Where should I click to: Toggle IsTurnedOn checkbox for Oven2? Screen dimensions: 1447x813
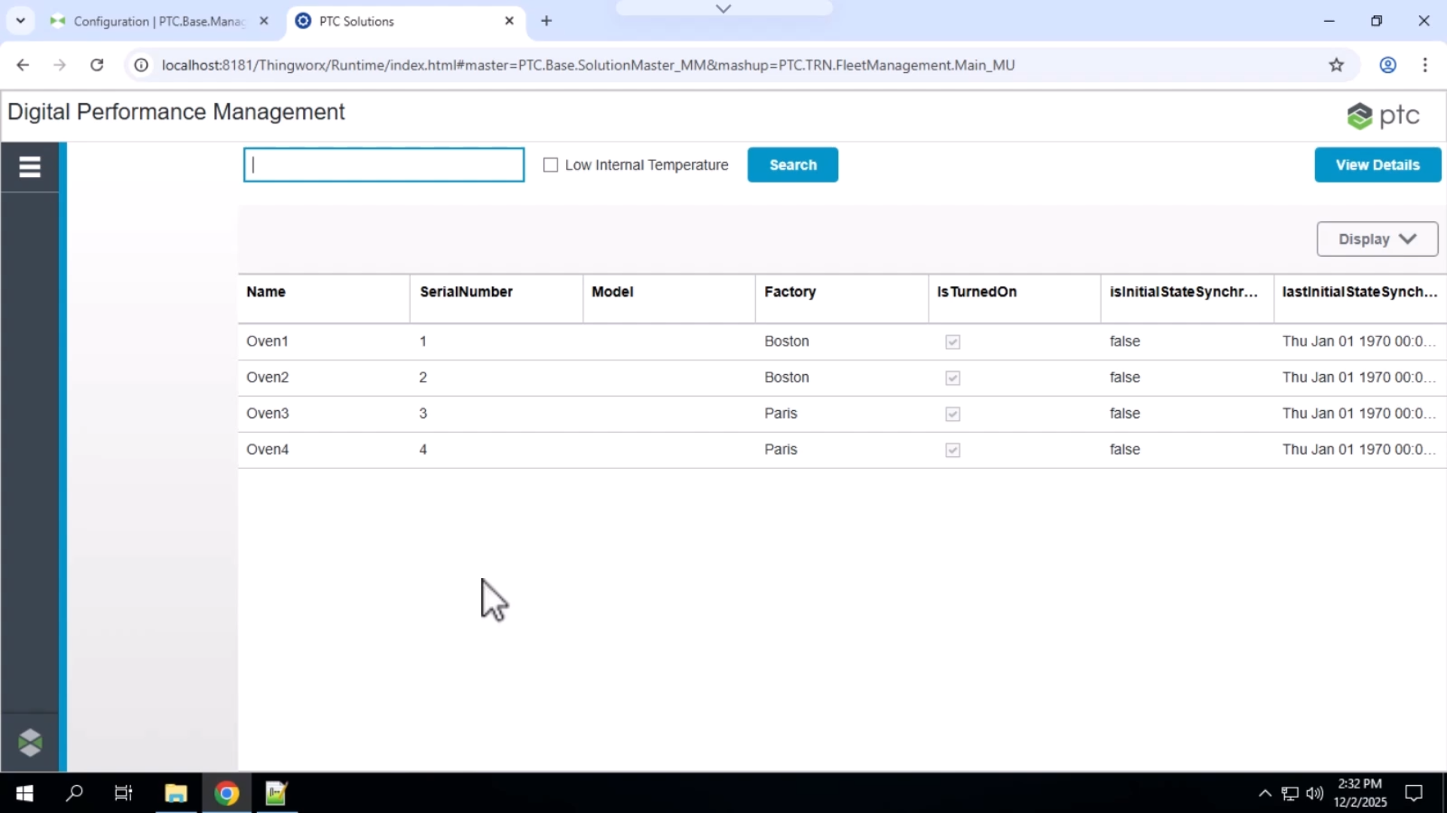[953, 378]
